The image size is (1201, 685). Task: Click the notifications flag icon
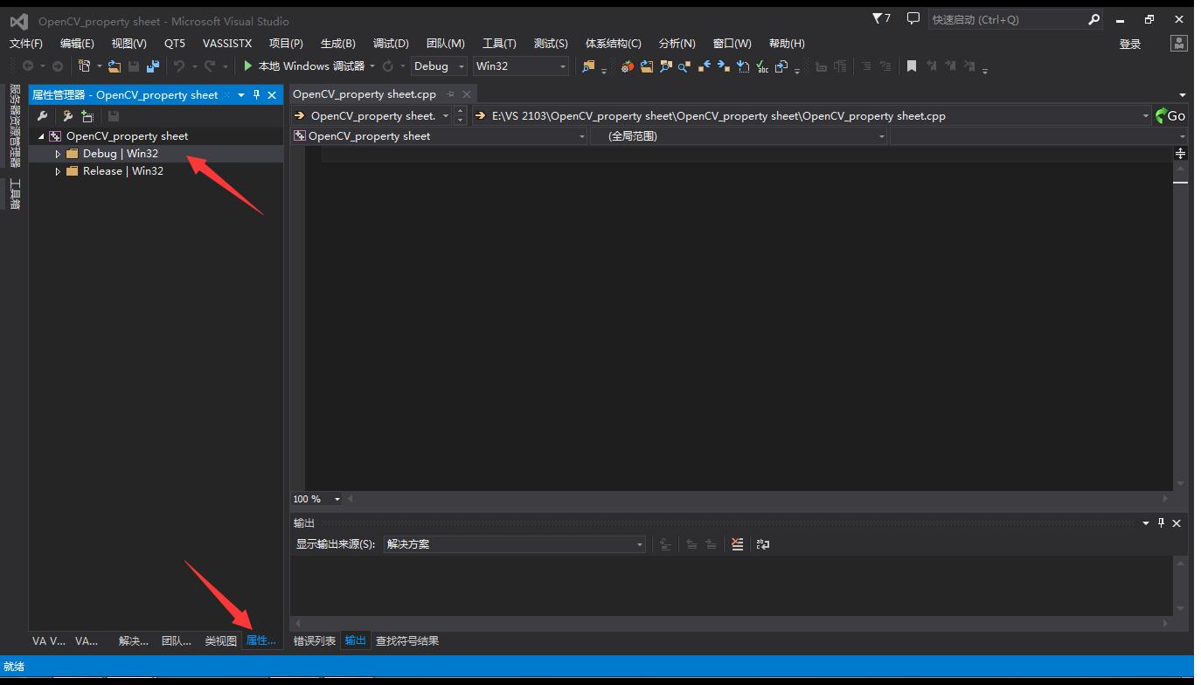point(882,18)
